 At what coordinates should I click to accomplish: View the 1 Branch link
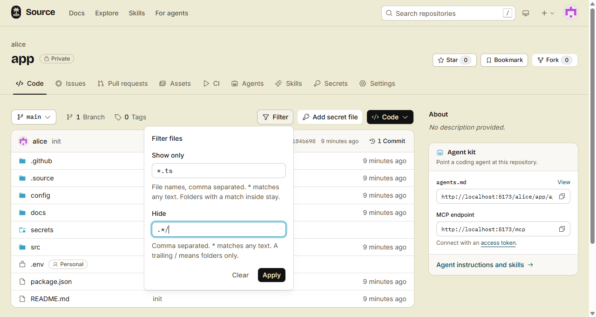(x=86, y=117)
